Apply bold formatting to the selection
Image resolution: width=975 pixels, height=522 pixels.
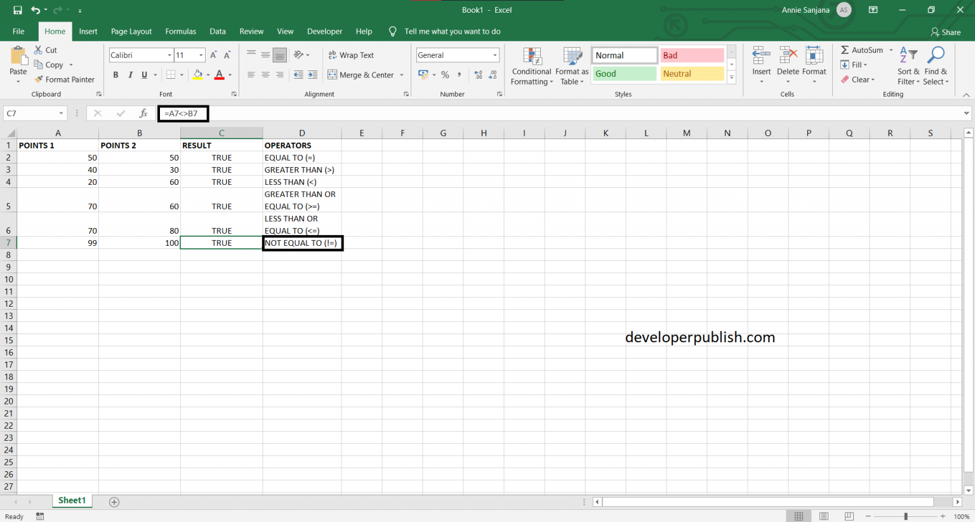(x=116, y=74)
